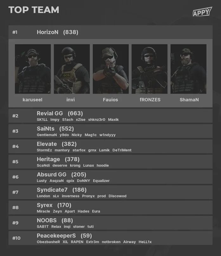221x256 pixels.
Task: Select player DeTriMent in Elevate roster
Action: click(122, 150)
